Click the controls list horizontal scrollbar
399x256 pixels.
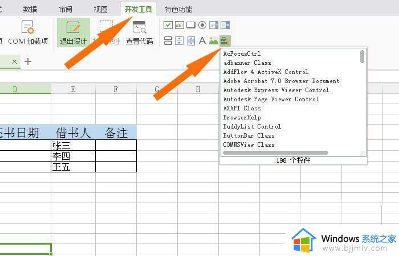pyautogui.click(x=275, y=153)
